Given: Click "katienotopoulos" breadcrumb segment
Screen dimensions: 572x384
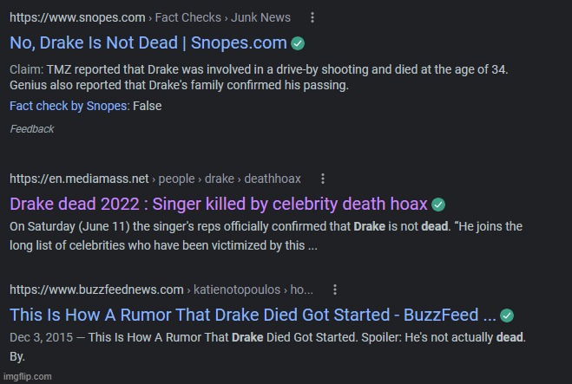Looking at the screenshot, I should click(237, 290).
